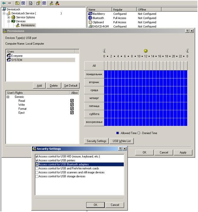198x212 pixels.
Task: Click the Set Default button
Action: click(71, 86)
